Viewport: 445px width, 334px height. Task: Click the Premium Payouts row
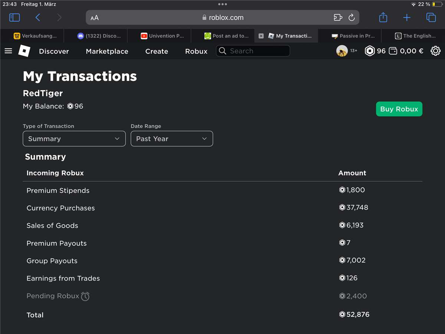click(222, 243)
